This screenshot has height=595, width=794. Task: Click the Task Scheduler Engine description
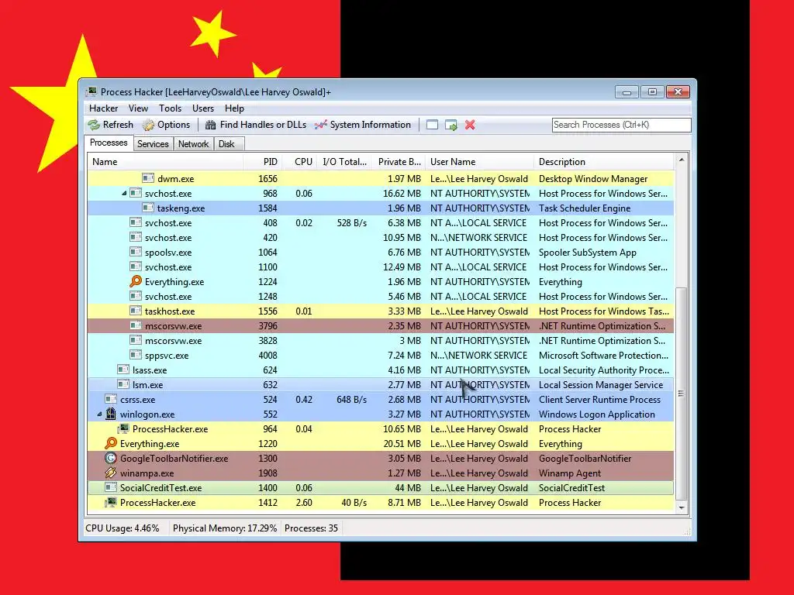click(x=585, y=208)
